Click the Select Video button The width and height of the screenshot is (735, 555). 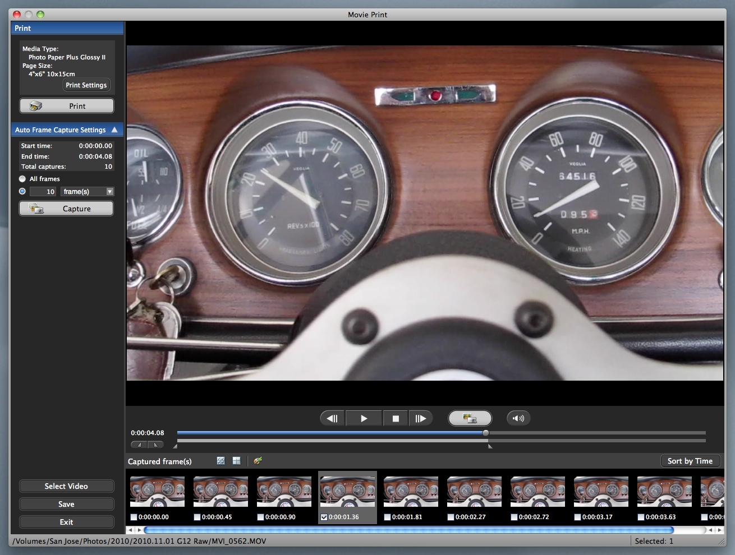tap(66, 486)
